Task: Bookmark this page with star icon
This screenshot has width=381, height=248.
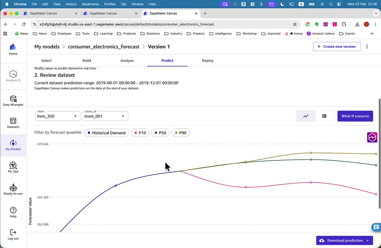Action: (295, 24)
